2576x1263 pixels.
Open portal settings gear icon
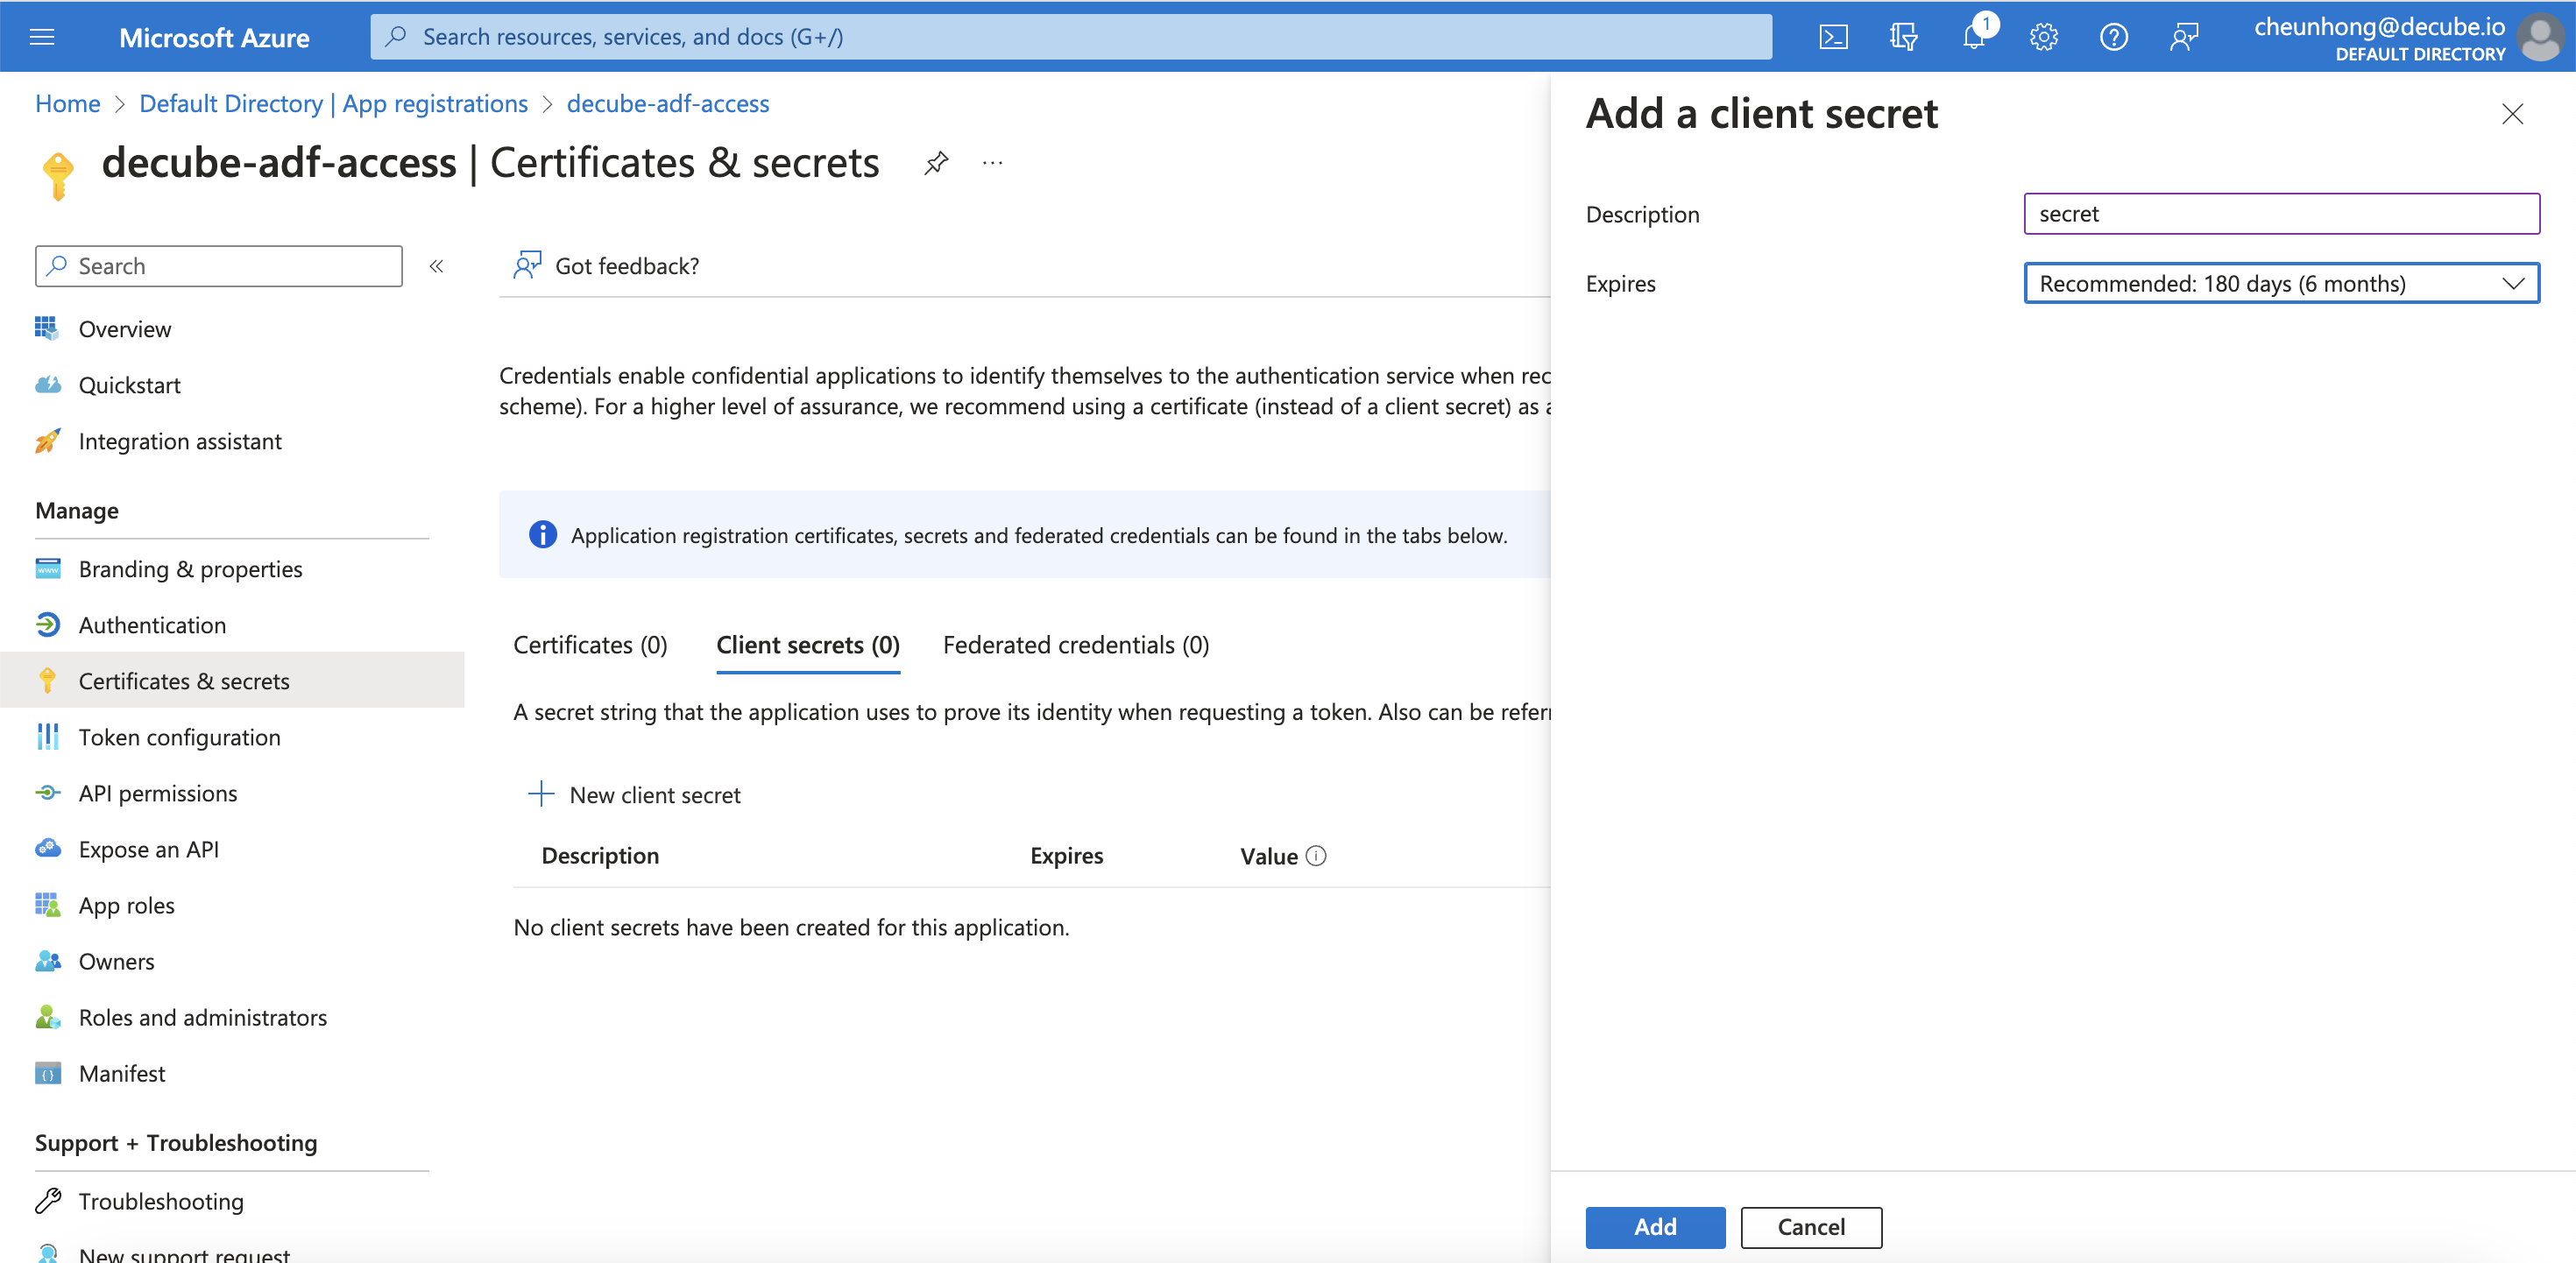(x=2043, y=37)
